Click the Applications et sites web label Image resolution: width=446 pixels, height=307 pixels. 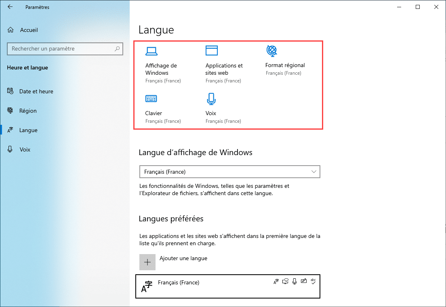(224, 69)
